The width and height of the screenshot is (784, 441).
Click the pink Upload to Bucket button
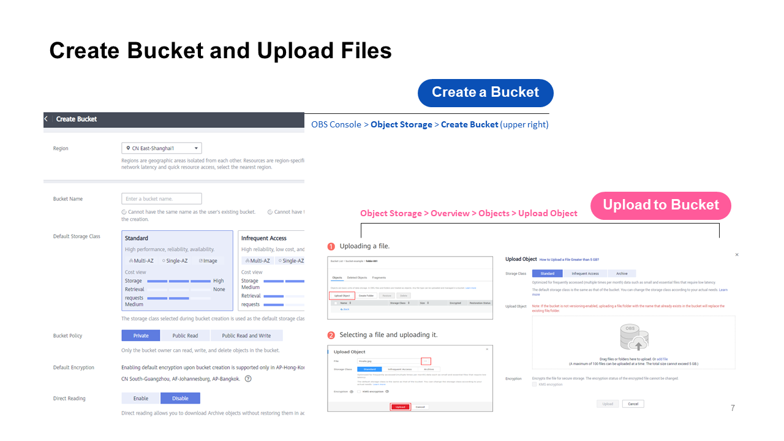coord(660,205)
